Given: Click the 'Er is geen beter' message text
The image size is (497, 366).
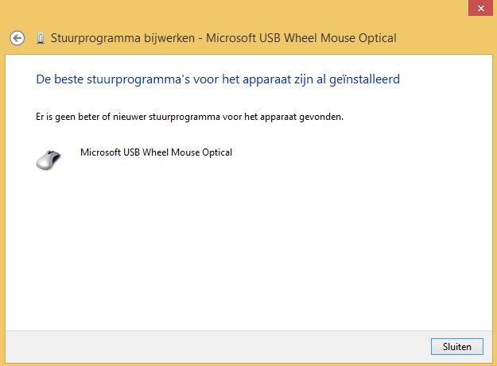Looking at the screenshot, I should [189, 117].
